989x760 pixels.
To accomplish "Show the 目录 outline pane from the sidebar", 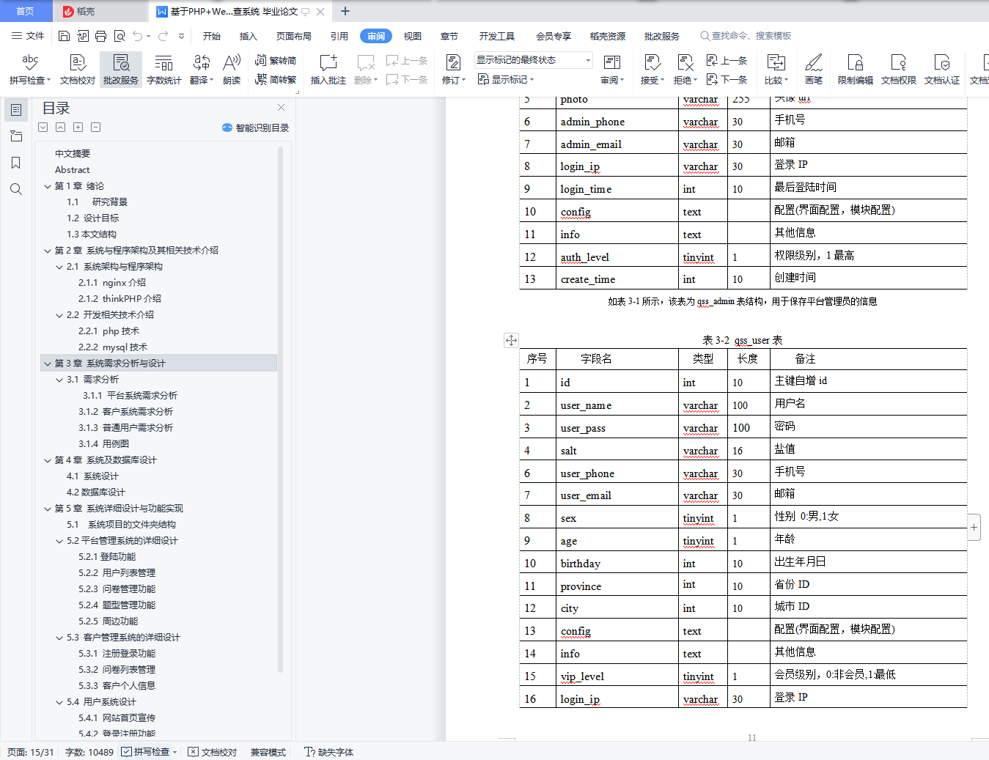I will coord(16,110).
